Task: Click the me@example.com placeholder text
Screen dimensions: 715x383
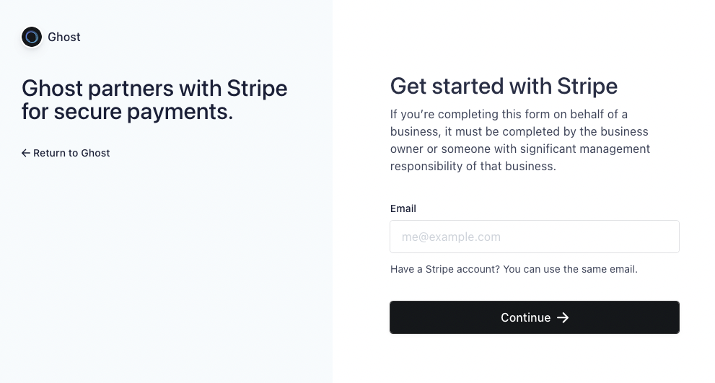Action: [x=451, y=237]
